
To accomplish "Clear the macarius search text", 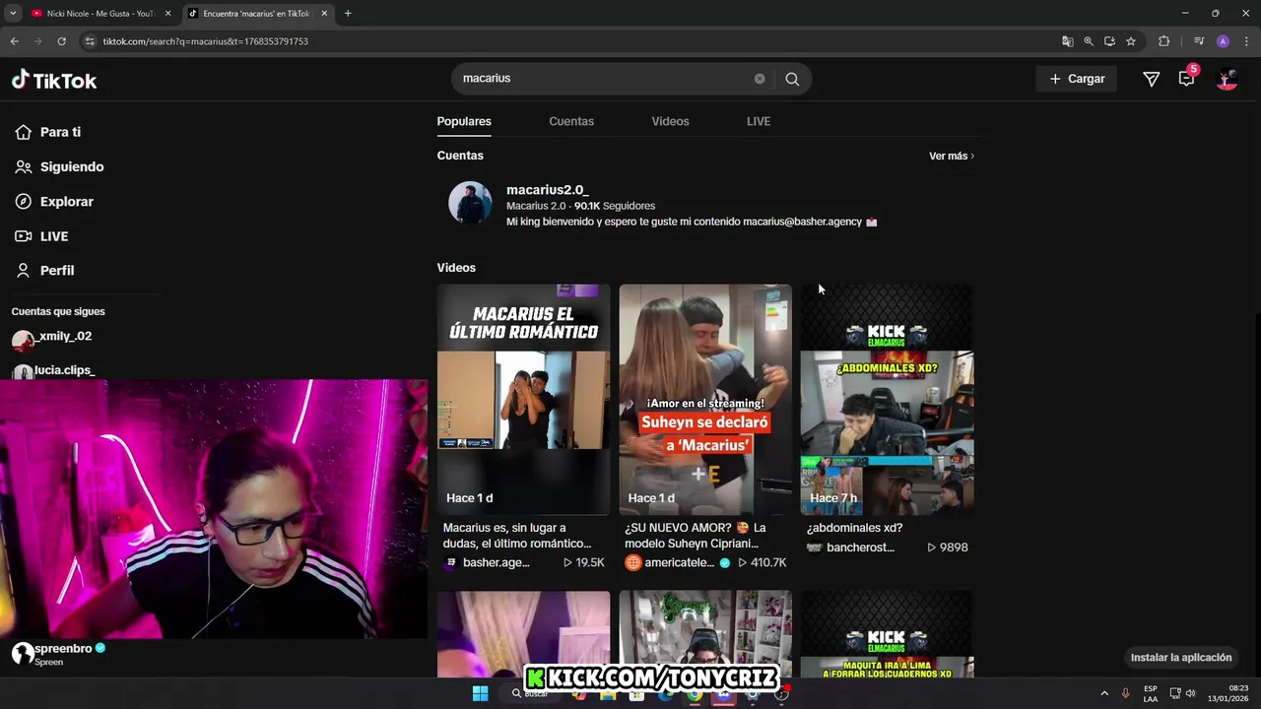I will pos(760,79).
